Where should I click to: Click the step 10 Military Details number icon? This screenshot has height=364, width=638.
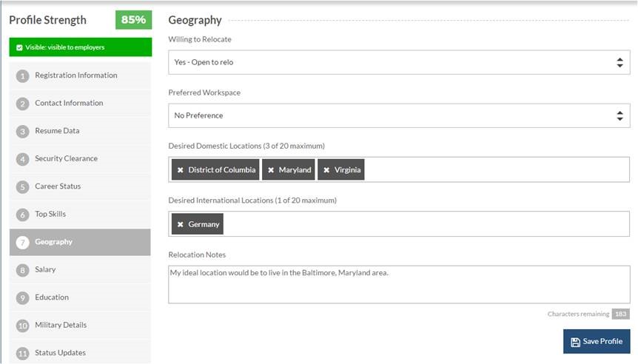click(x=22, y=326)
